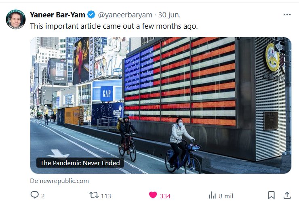Open the share upload icon

coord(287,195)
